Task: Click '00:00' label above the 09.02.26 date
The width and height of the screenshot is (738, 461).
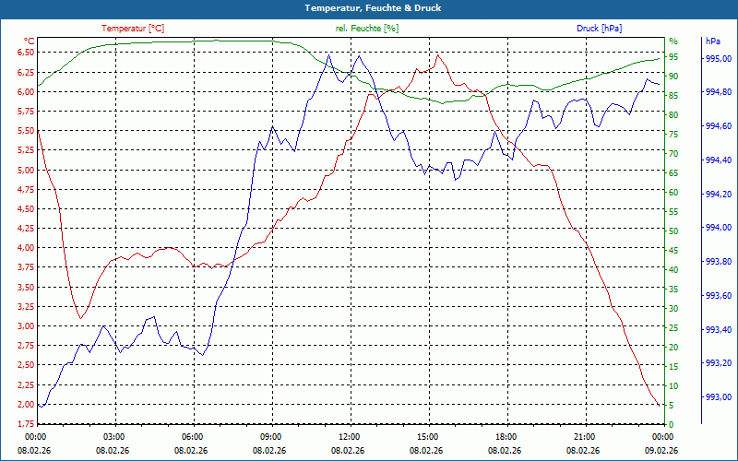Action: [662, 436]
